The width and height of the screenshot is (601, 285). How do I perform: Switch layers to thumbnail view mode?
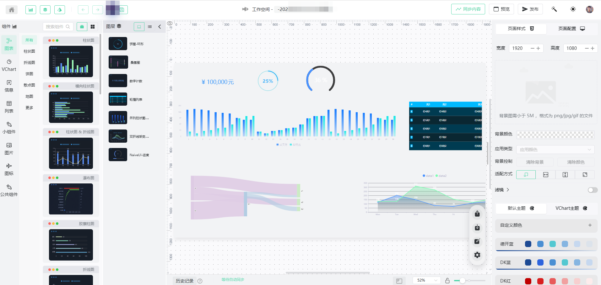point(139,27)
